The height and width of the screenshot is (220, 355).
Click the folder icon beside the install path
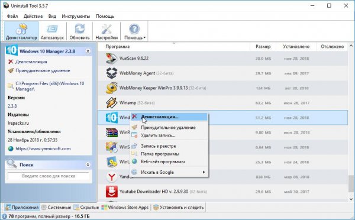point(11,86)
